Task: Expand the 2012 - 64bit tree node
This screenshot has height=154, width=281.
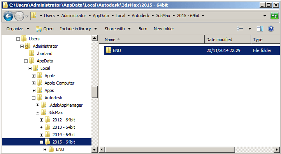Action: tap(41, 120)
